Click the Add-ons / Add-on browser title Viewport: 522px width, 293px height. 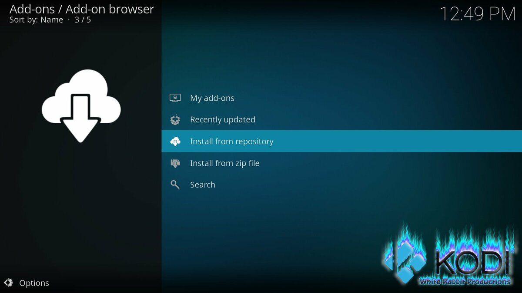(82, 9)
